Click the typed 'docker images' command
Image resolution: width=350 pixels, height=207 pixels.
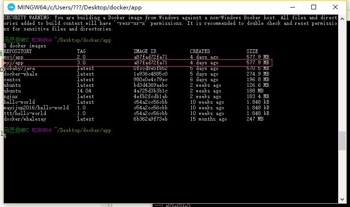tap(26, 46)
